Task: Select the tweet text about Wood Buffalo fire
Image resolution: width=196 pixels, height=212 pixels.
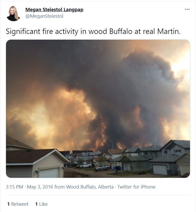Action: point(93,31)
